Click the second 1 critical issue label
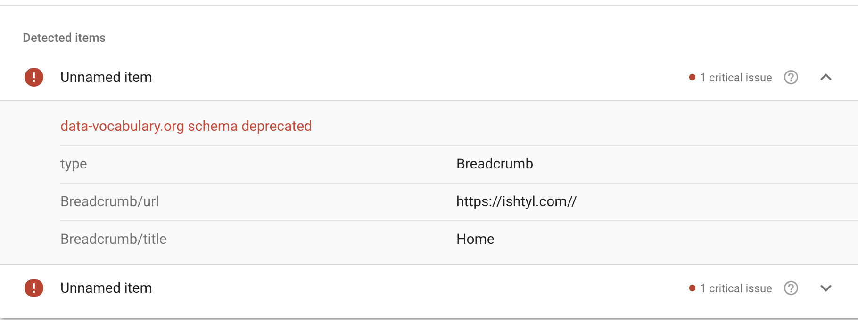858x320 pixels. [736, 288]
